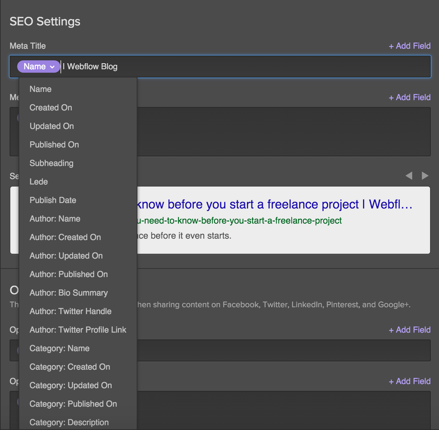The height and width of the screenshot is (430, 439).
Task: Show previous search result preview arrow
Action: point(409,176)
